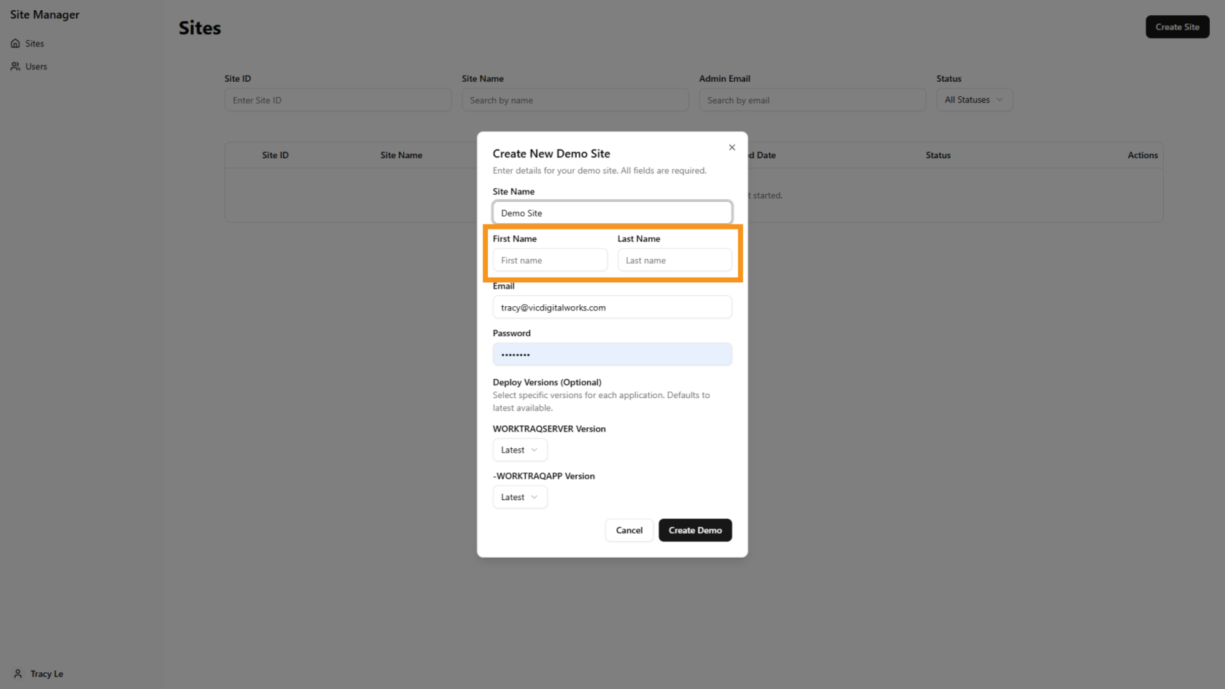This screenshot has height=689, width=1225.
Task: Click into the Password field
Action: [x=612, y=354]
